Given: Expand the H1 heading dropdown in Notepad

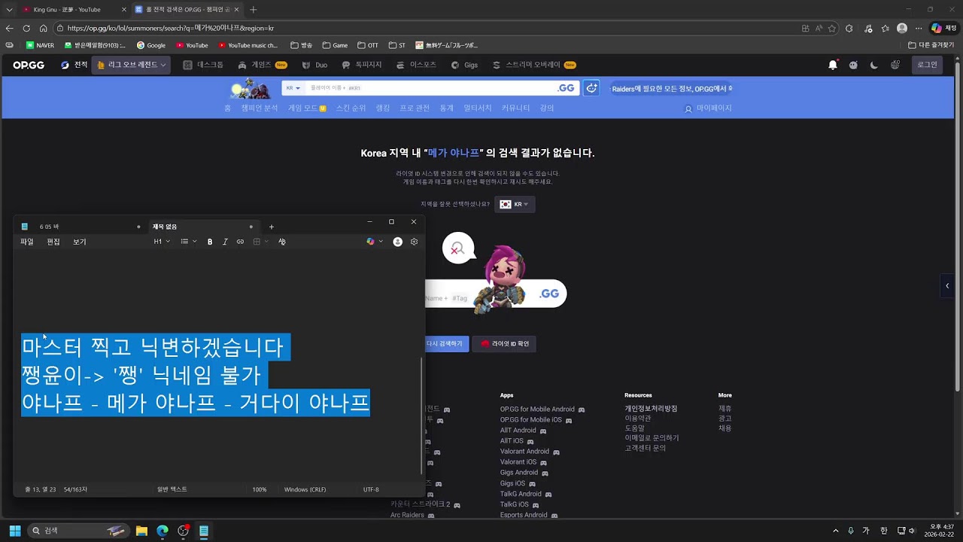Looking at the screenshot, I should click(162, 242).
